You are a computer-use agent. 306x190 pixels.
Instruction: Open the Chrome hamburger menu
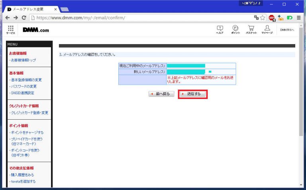298,18
